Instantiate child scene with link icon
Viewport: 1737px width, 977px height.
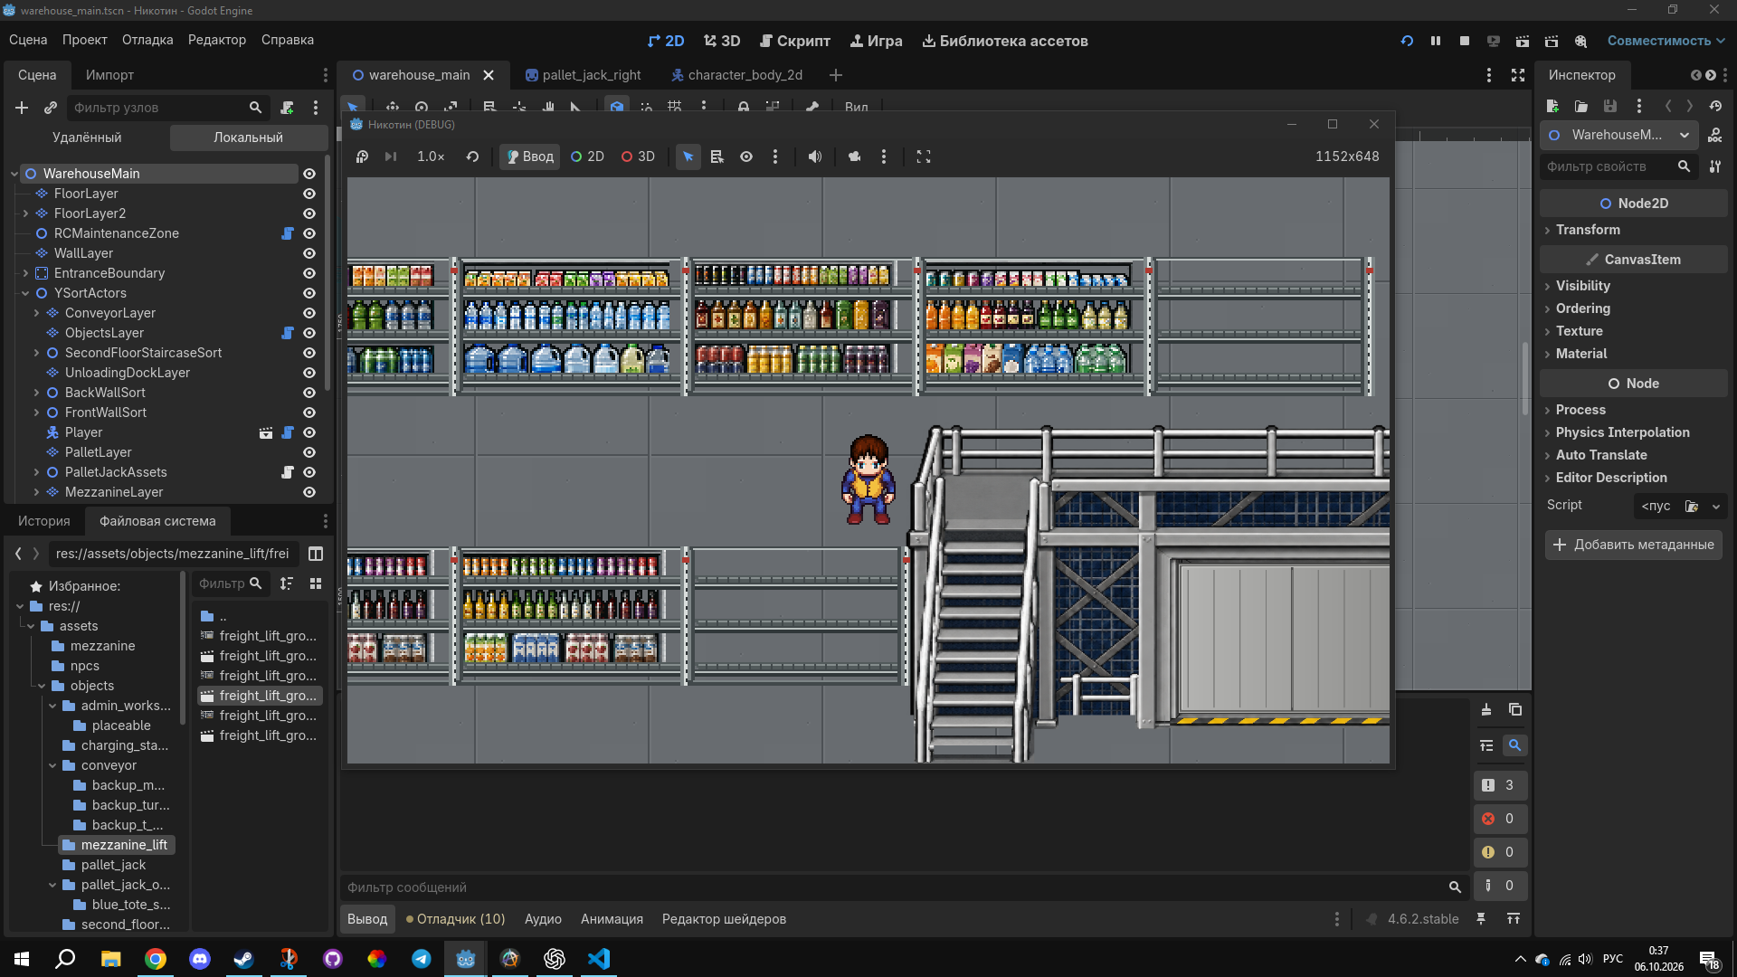51,108
